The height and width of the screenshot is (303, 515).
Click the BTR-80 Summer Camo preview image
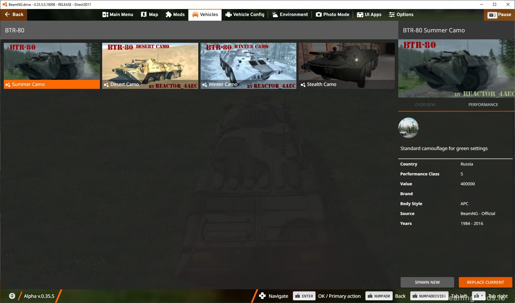point(456,68)
